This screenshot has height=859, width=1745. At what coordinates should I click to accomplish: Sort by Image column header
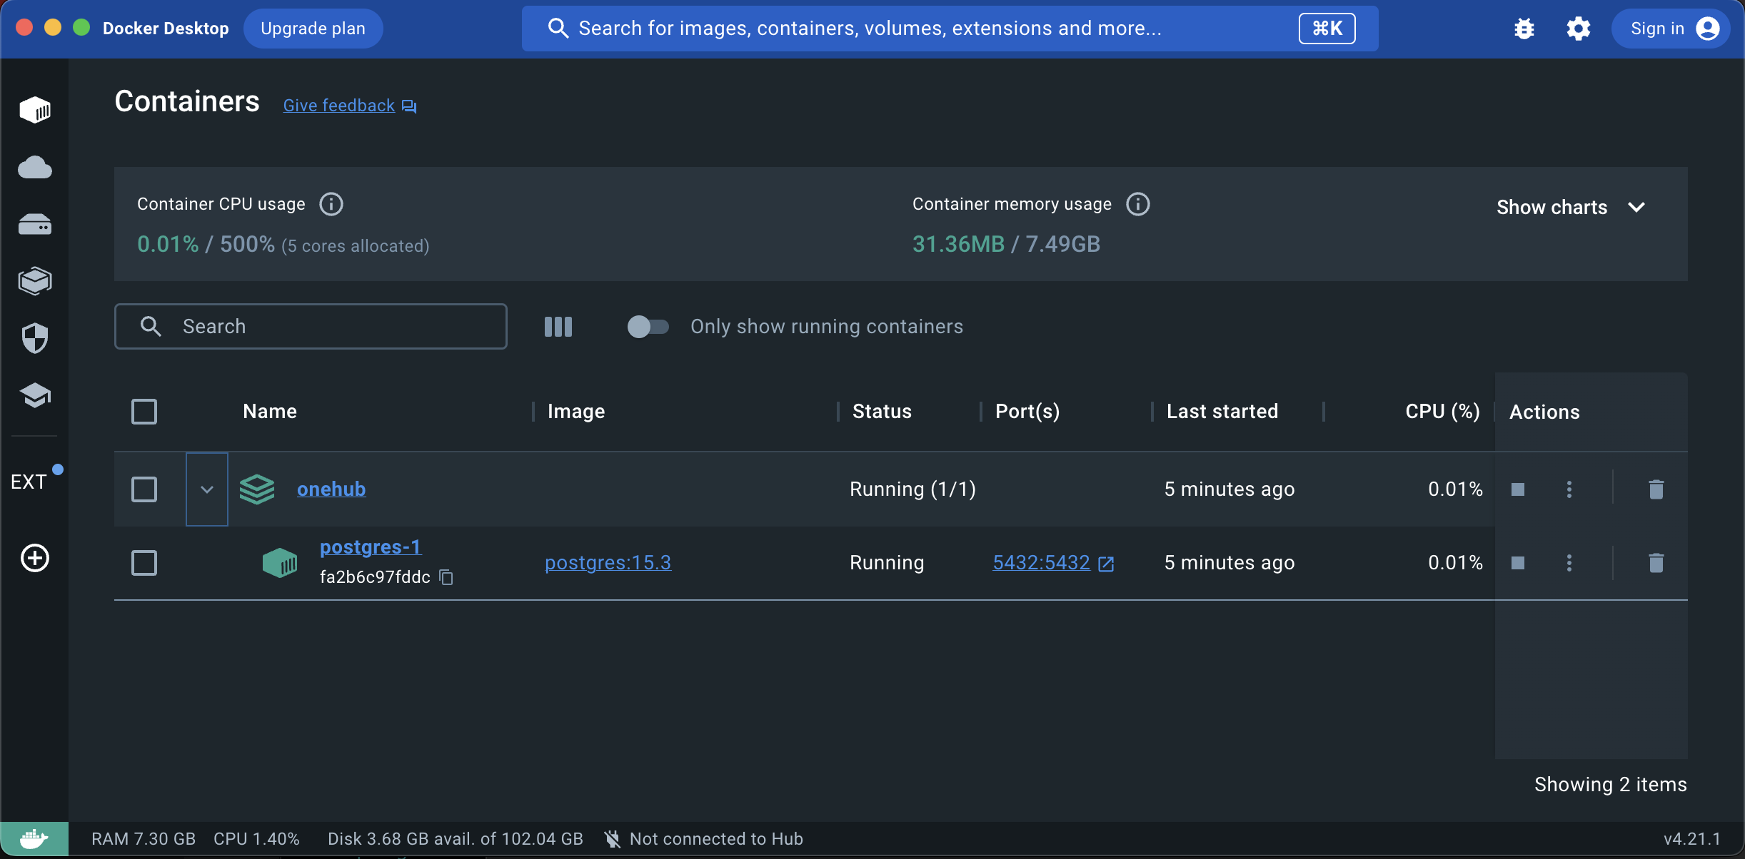coord(576,412)
